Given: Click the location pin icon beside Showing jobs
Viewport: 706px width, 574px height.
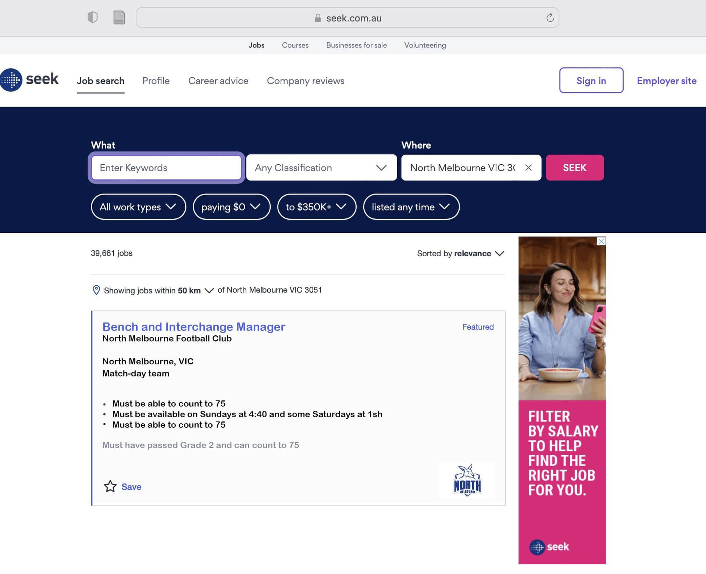Looking at the screenshot, I should (x=96, y=290).
